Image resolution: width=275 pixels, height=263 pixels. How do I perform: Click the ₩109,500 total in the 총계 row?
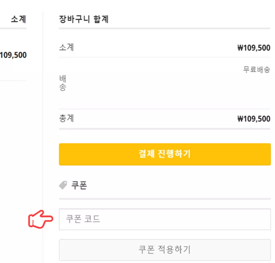point(253,119)
